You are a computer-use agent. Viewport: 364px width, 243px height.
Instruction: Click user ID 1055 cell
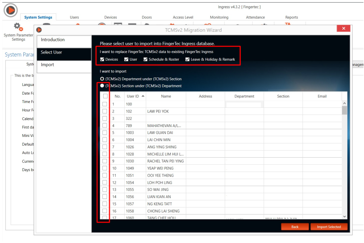[135, 190]
